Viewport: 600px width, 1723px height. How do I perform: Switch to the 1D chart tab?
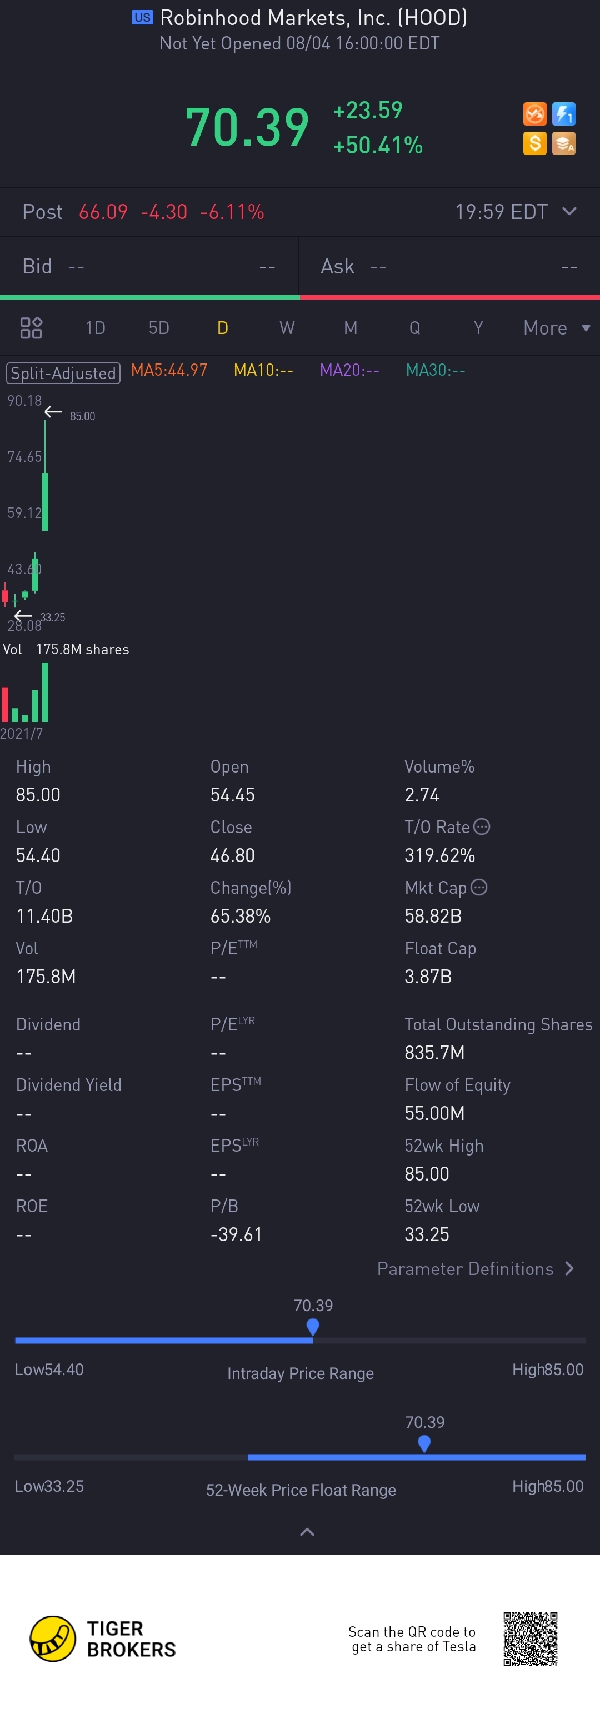tap(95, 328)
